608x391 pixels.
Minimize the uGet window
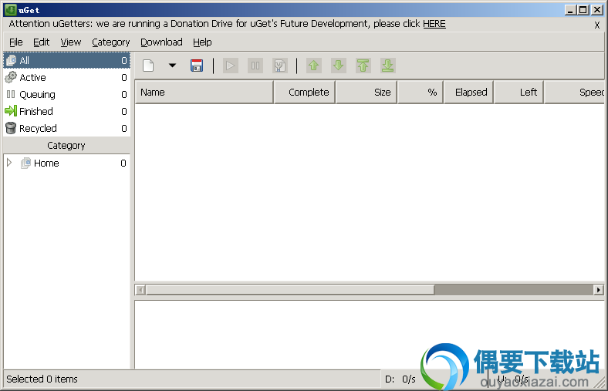[570, 10]
